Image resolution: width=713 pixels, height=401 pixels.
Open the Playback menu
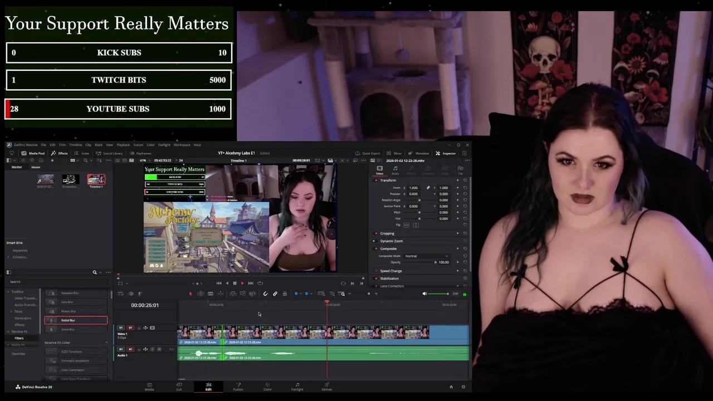tap(123, 145)
